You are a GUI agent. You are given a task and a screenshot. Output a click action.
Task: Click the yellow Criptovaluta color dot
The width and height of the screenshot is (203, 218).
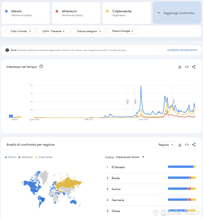click(108, 11)
